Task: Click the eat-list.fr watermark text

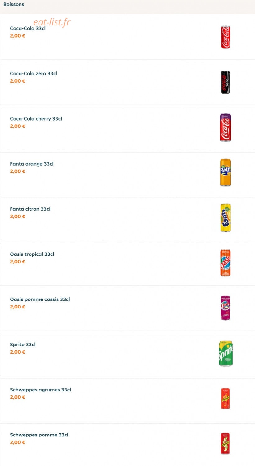Action: pos(52,22)
